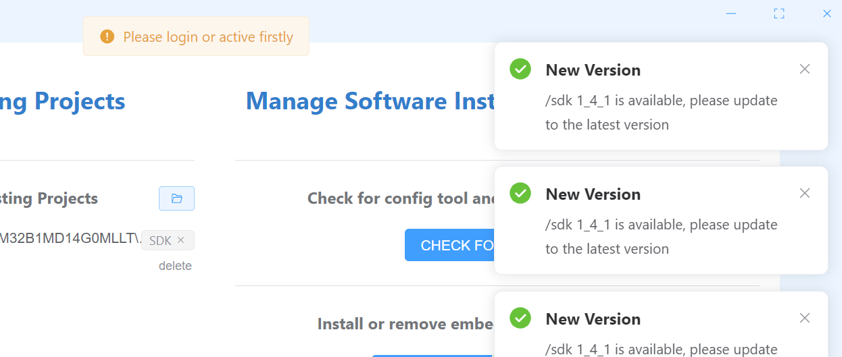Click the '/sdk 1_4_1 is available' text in second notification
This screenshot has width=842, height=357.
(662, 237)
